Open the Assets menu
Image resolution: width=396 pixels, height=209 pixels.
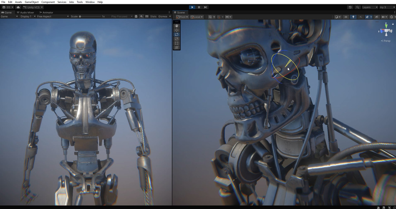point(18,2)
